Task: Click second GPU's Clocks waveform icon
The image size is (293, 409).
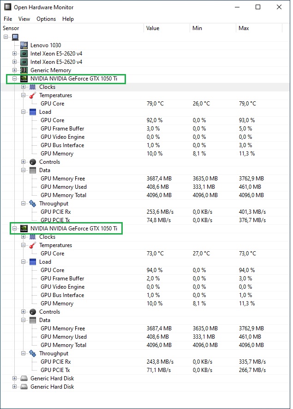Action: (32, 237)
